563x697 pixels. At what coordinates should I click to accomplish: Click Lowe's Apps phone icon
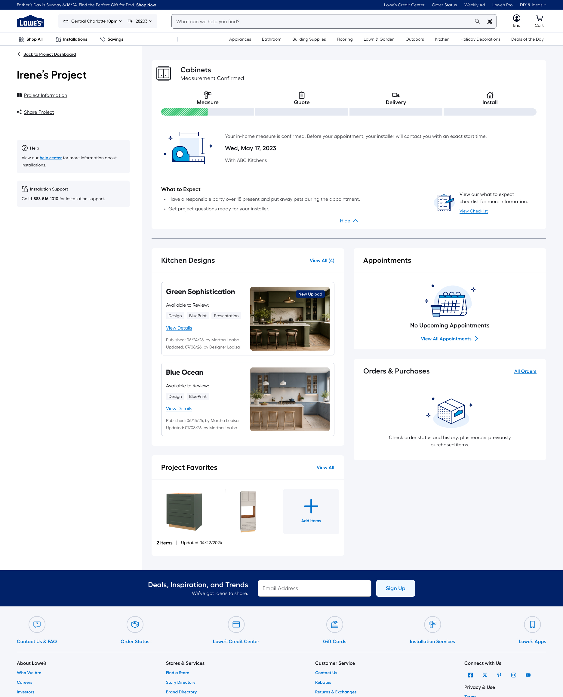click(x=533, y=624)
